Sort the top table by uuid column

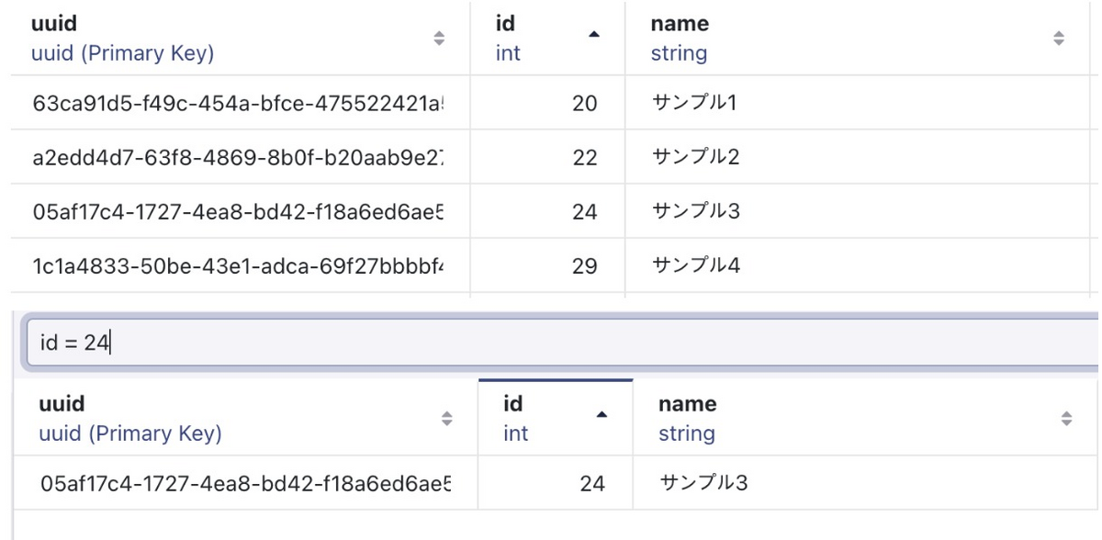click(439, 38)
